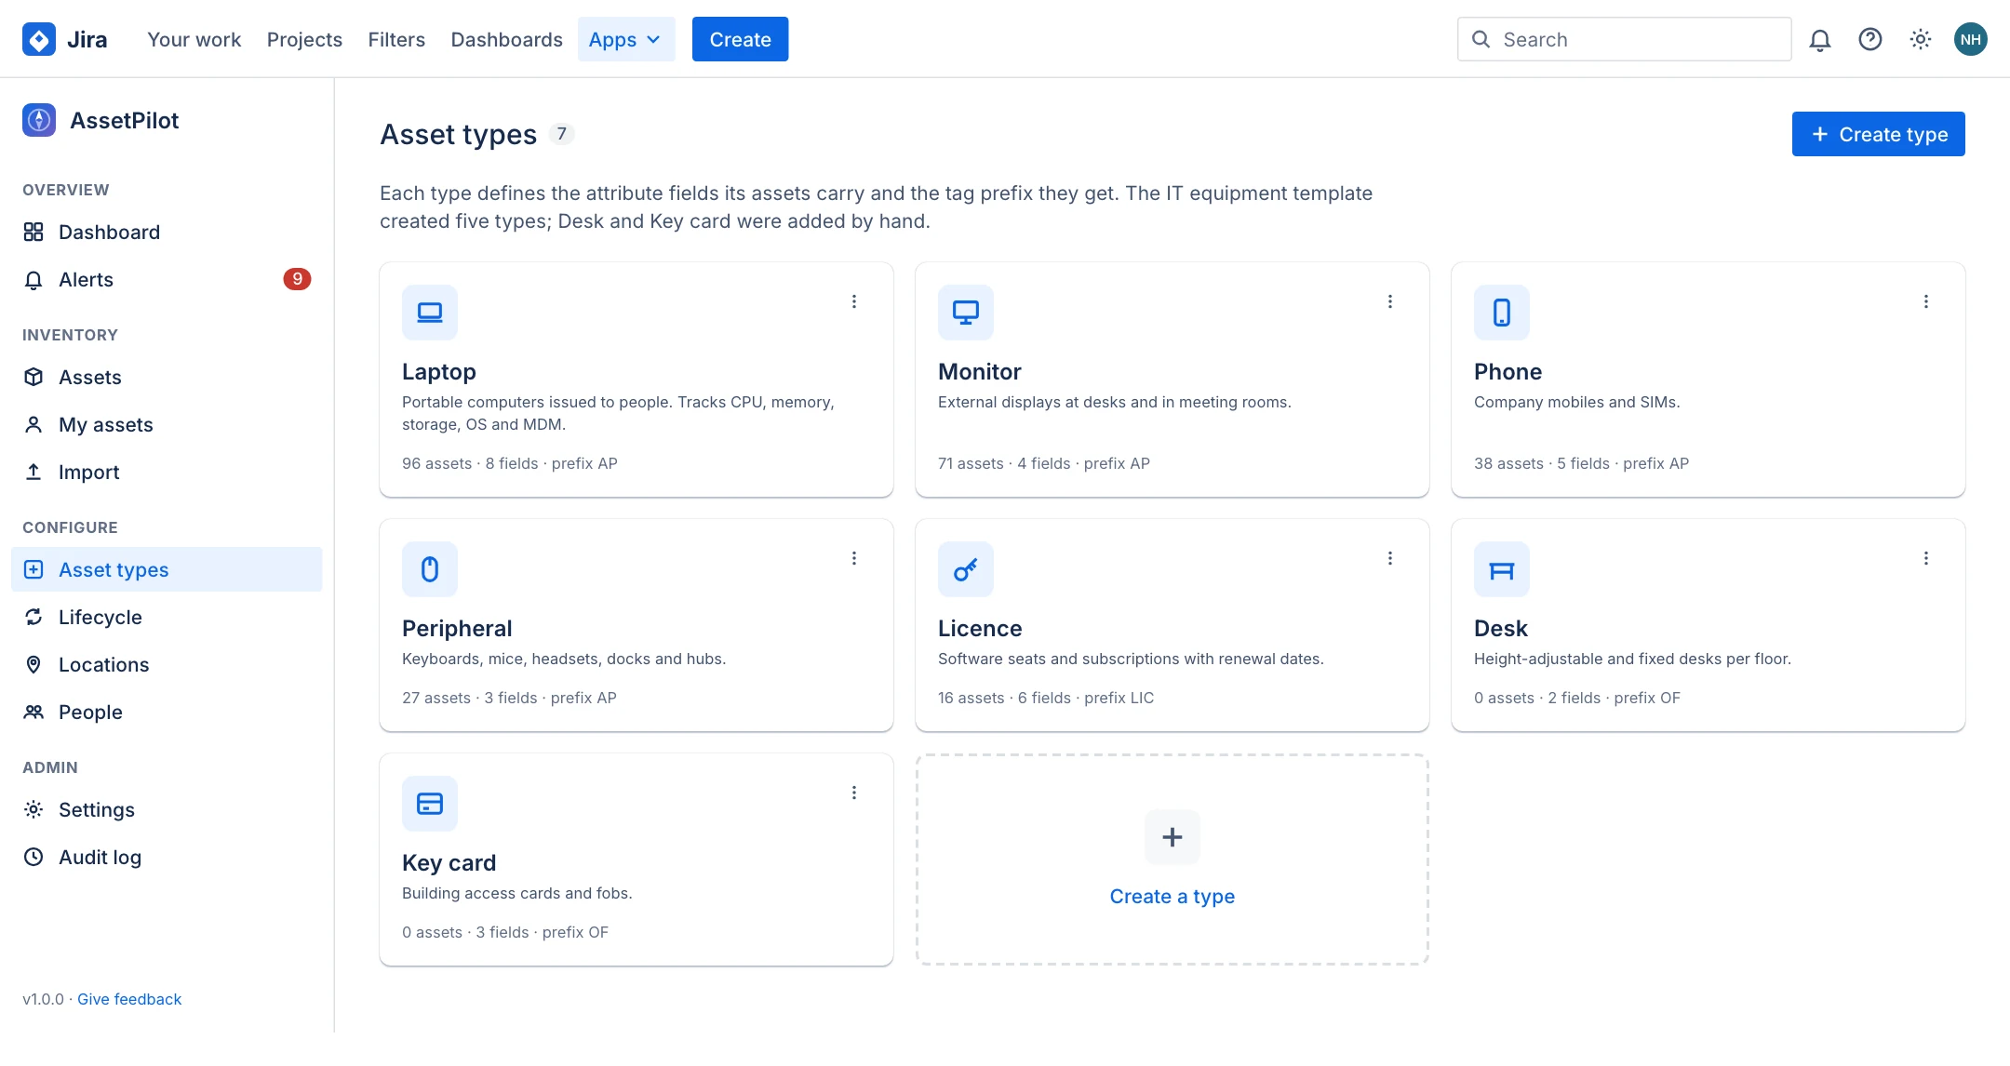
Task: Click the Jira logo
Action: 65,39
